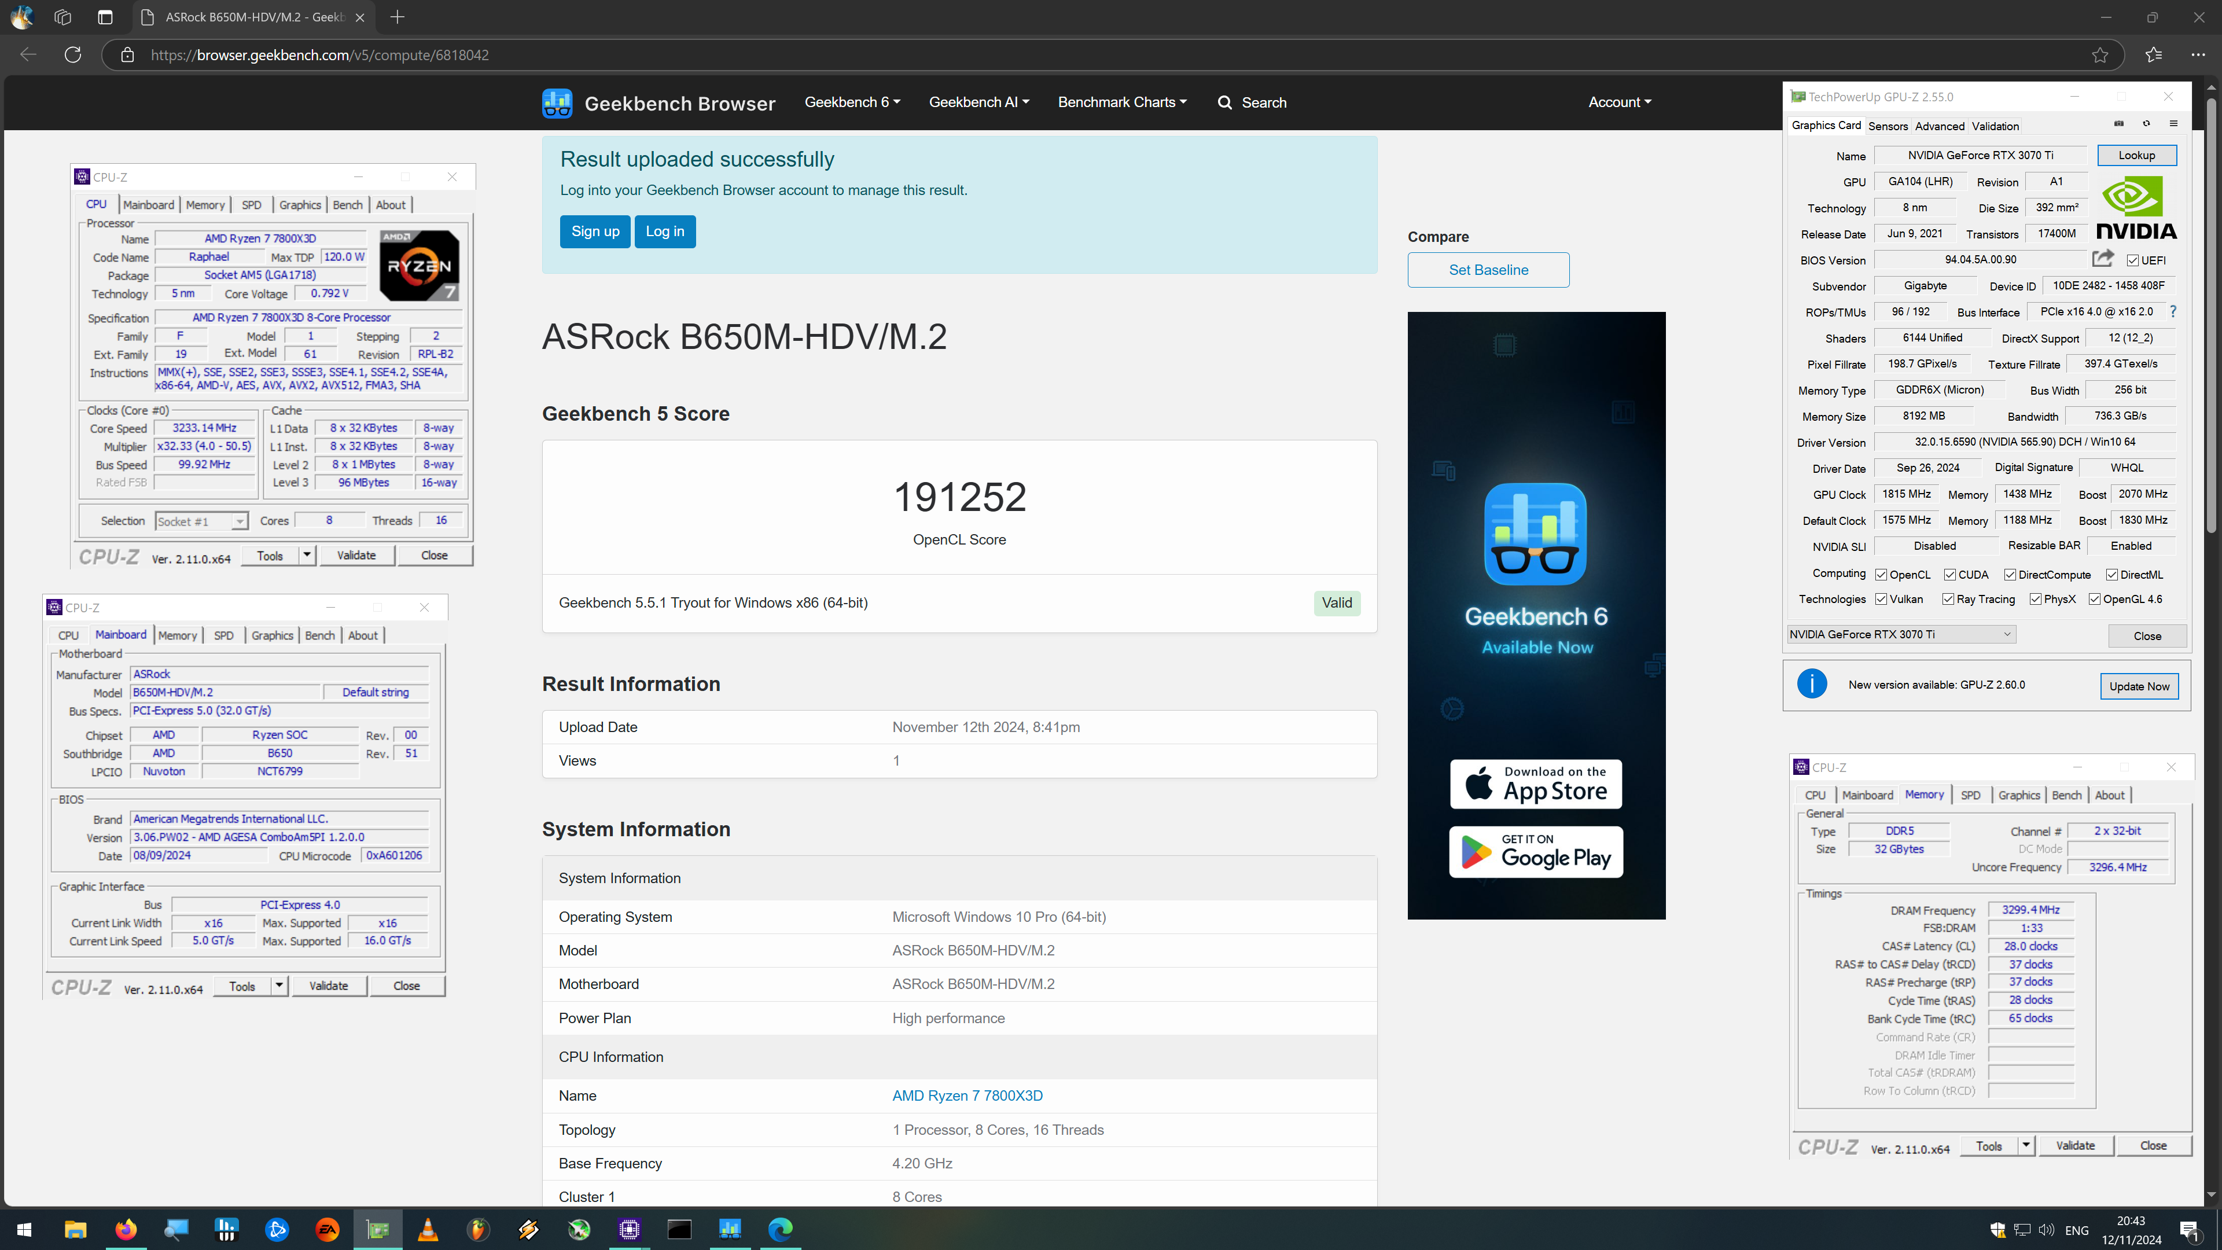Open File Explorer from taskbar
2222x1250 pixels.
point(75,1229)
